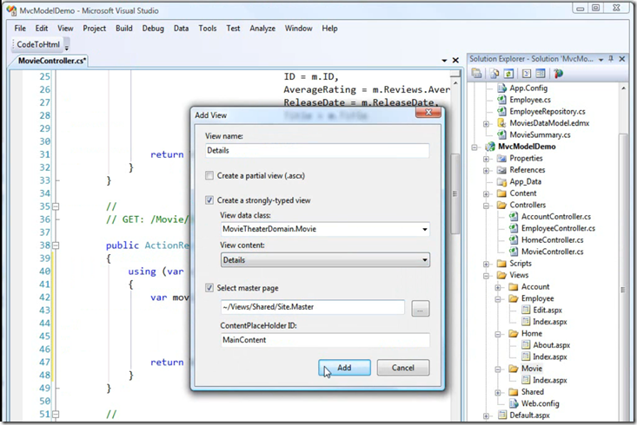Screen dimensions: 637x425
Task: Open the View data class dropdown
Action: (x=425, y=229)
